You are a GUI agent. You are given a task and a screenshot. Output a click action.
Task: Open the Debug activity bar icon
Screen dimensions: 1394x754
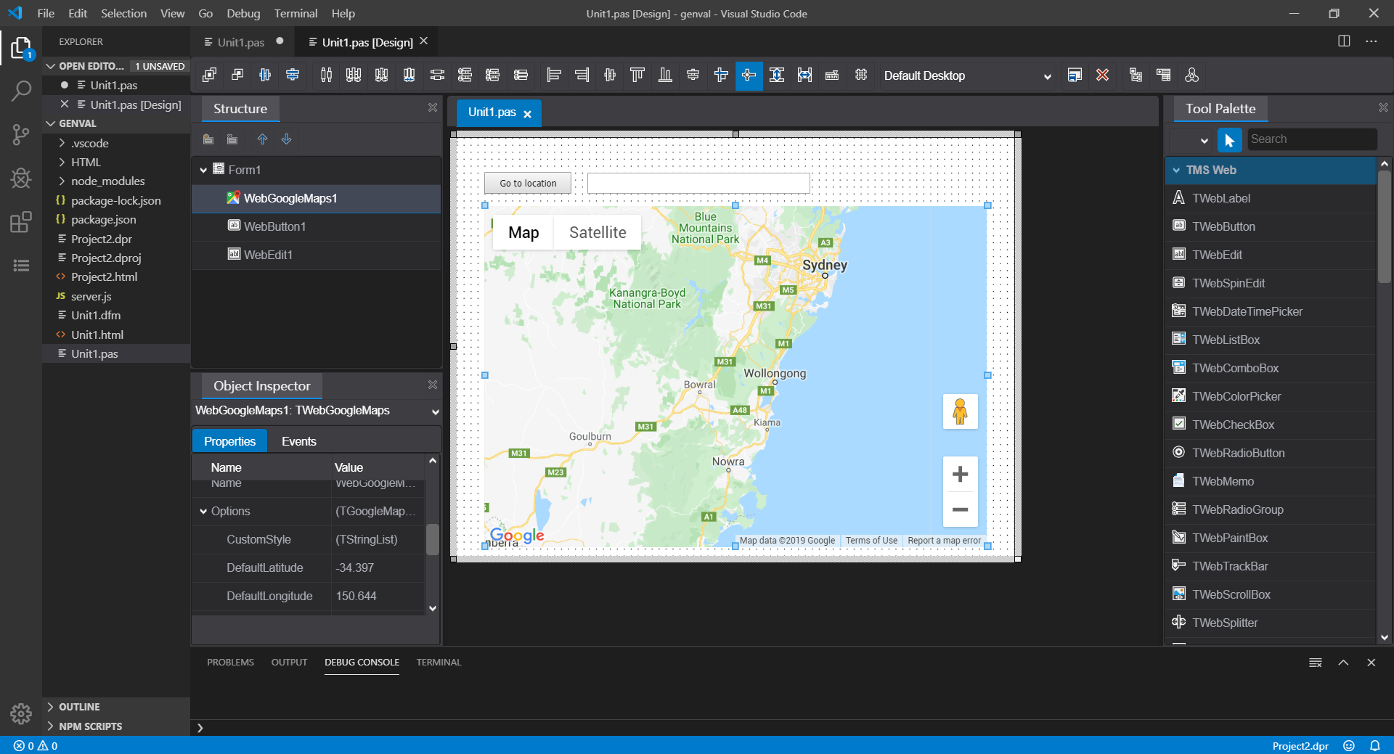pos(21,178)
